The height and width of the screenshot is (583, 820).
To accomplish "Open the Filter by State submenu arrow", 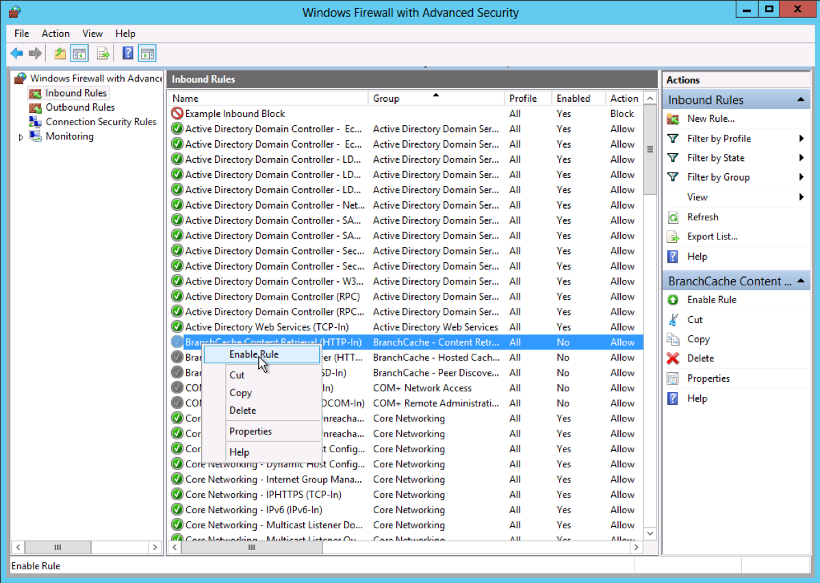I will click(801, 158).
